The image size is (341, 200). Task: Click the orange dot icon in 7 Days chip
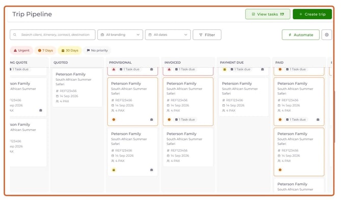coord(40,50)
